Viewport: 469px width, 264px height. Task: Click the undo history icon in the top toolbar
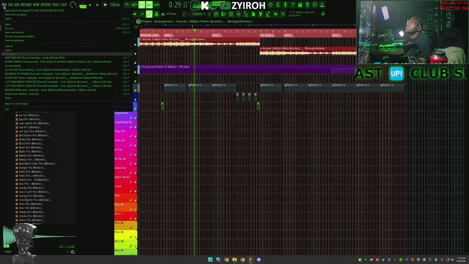pyautogui.click(x=270, y=5)
